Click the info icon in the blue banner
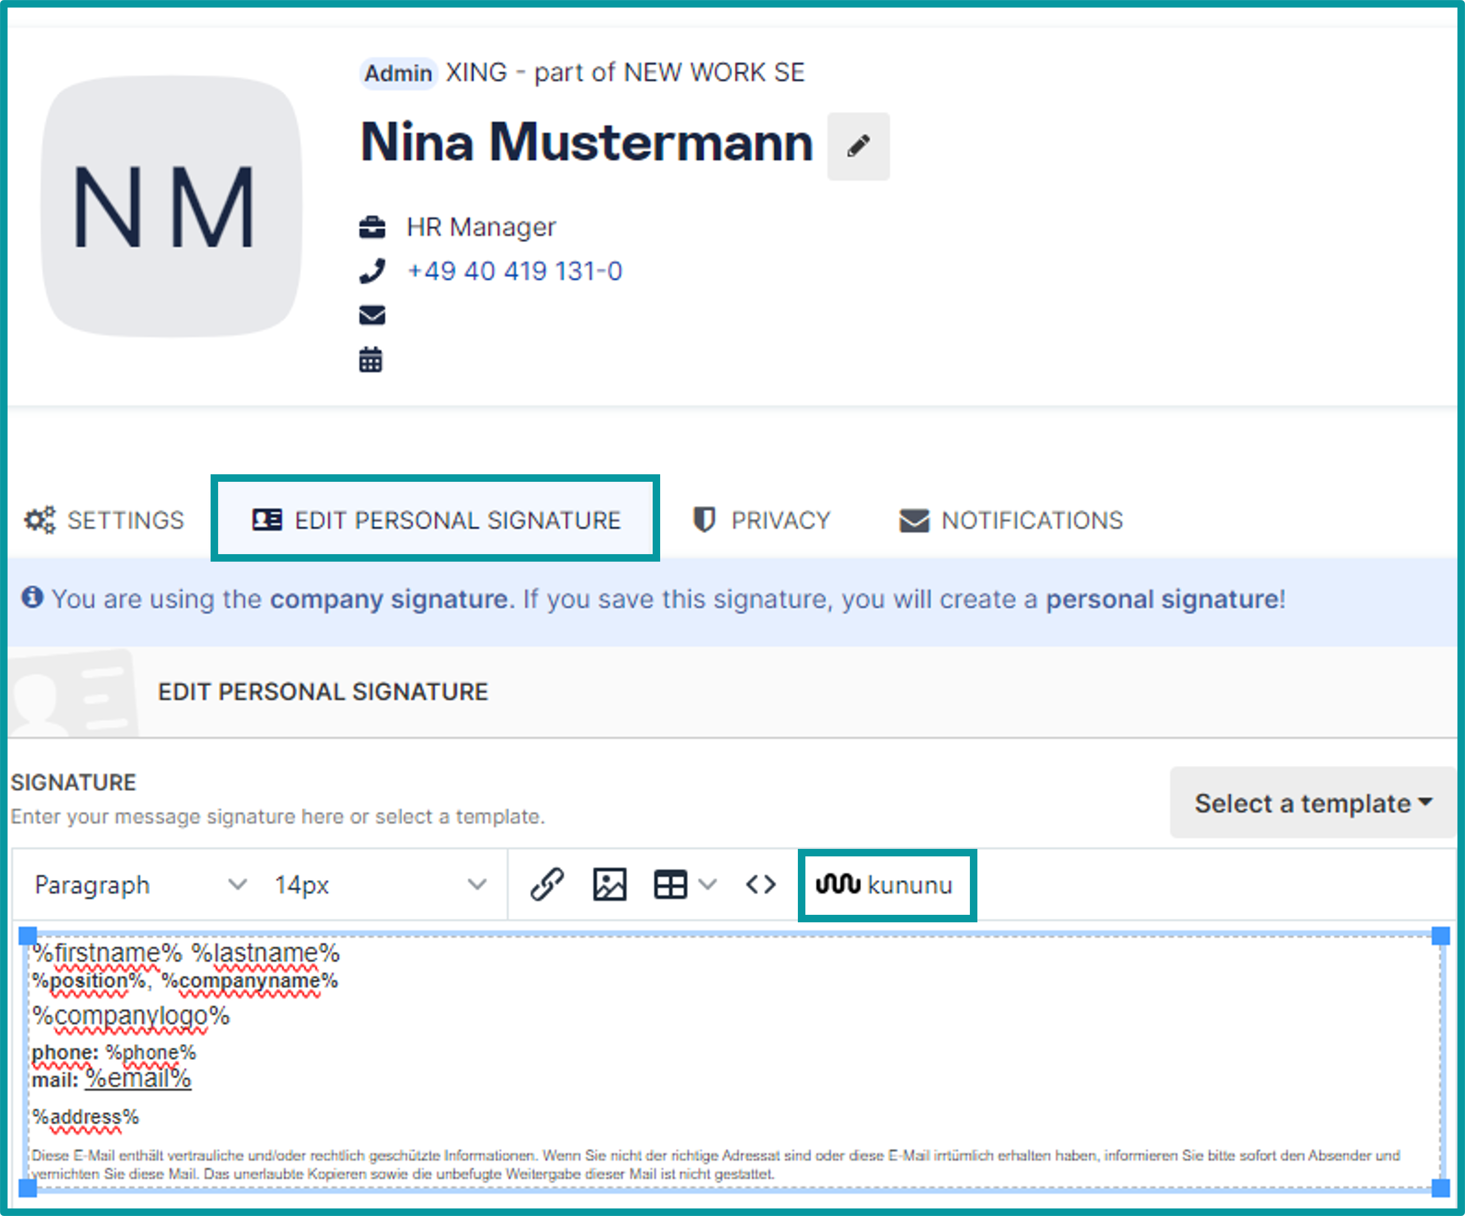The image size is (1465, 1216). click(x=33, y=598)
